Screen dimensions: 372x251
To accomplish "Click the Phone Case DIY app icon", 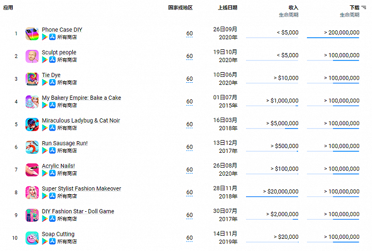I will (x=32, y=33).
